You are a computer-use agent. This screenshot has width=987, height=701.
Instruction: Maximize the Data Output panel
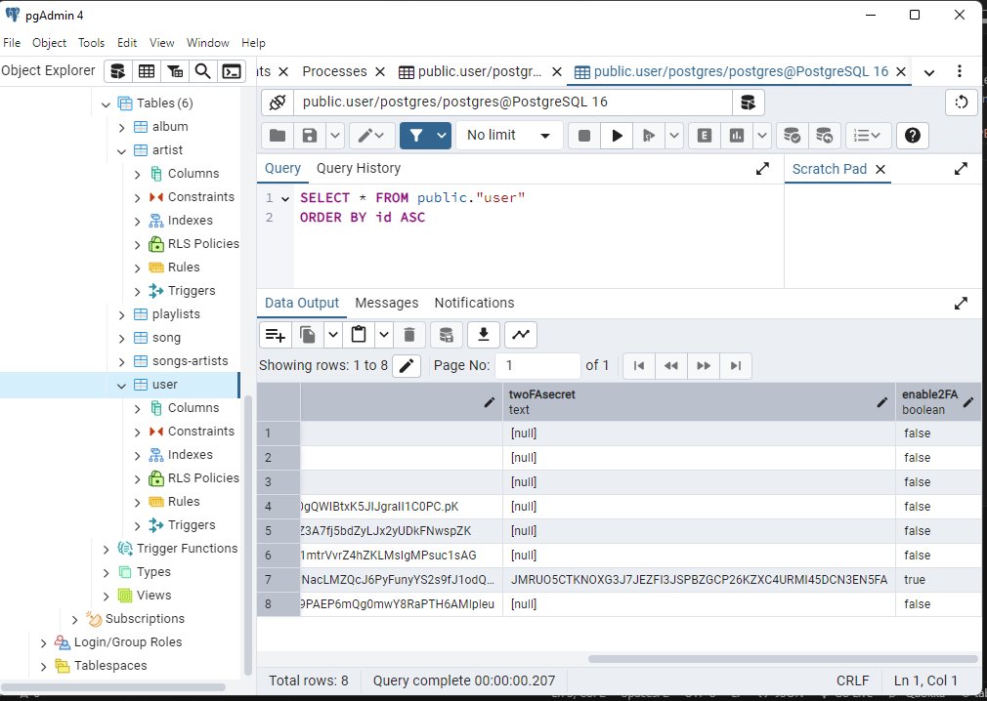click(961, 304)
